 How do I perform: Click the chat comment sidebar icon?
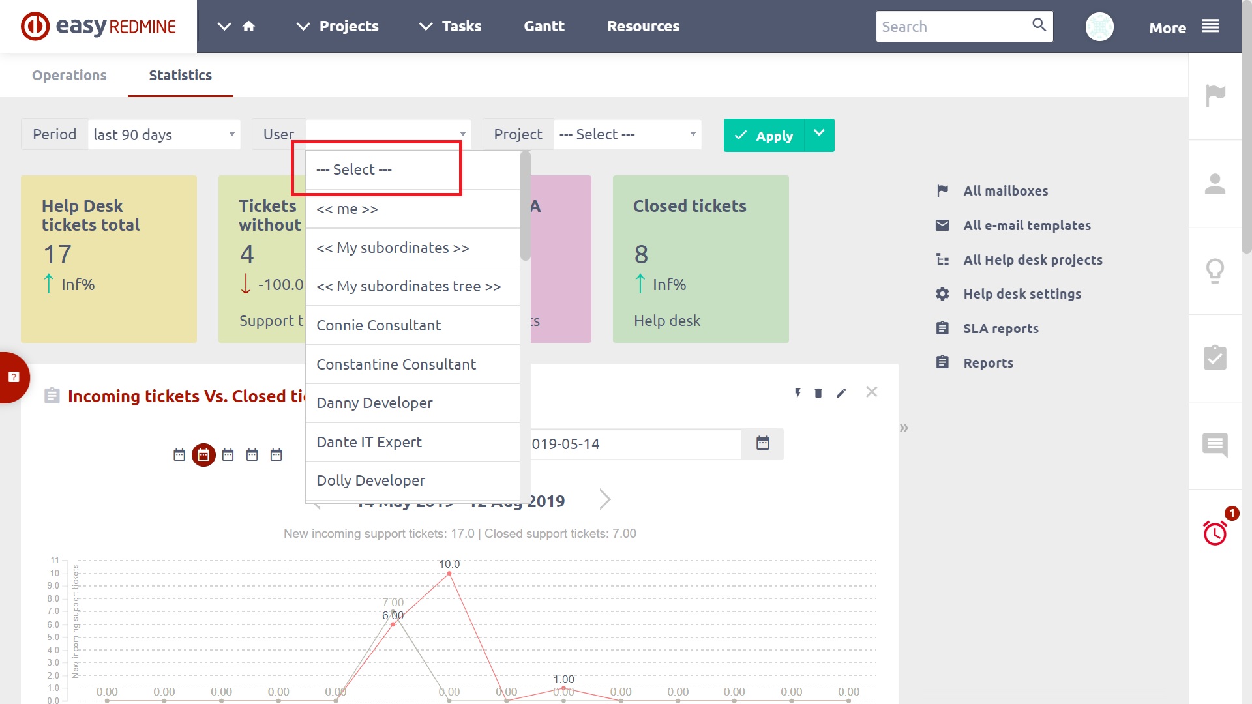(1215, 445)
